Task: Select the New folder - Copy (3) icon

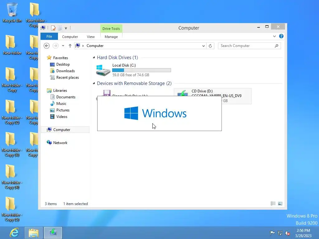Action: (x=12, y=144)
